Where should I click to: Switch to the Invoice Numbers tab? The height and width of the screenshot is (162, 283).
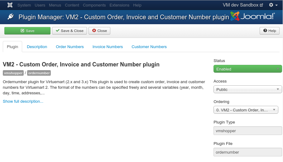pos(108,47)
